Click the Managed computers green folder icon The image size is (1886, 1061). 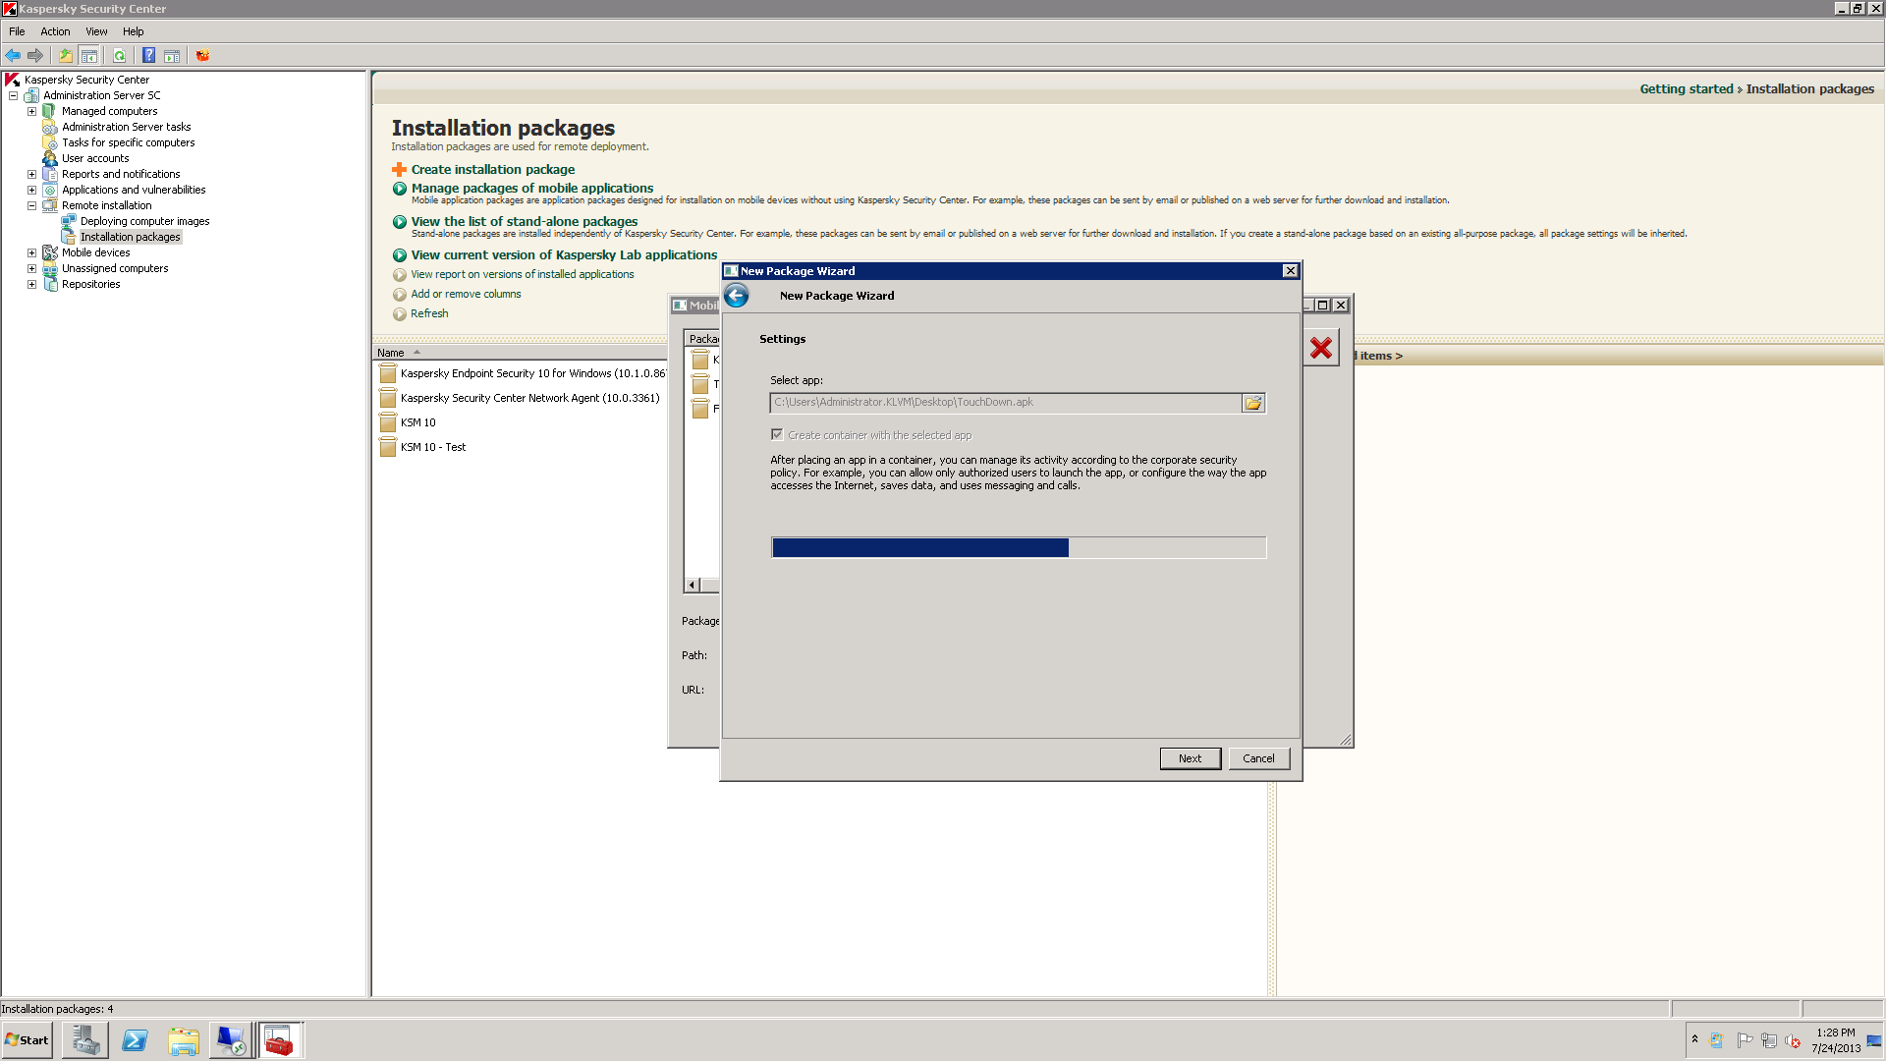[49, 111]
